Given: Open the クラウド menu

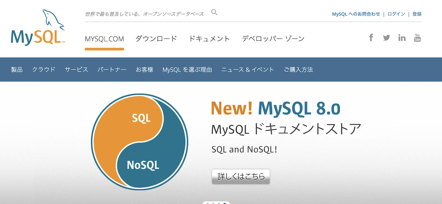Looking at the screenshot, I should tap(44, 69).
